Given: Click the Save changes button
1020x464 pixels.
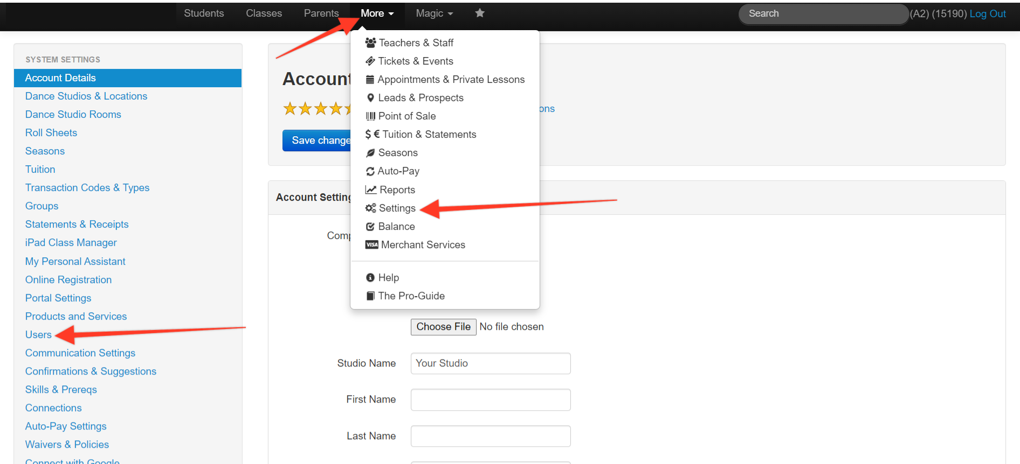Looking at the screenshot, I should [x=318, y=140].
